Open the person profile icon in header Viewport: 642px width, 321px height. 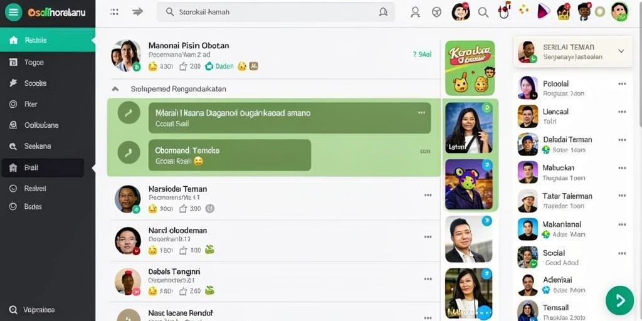415,13
